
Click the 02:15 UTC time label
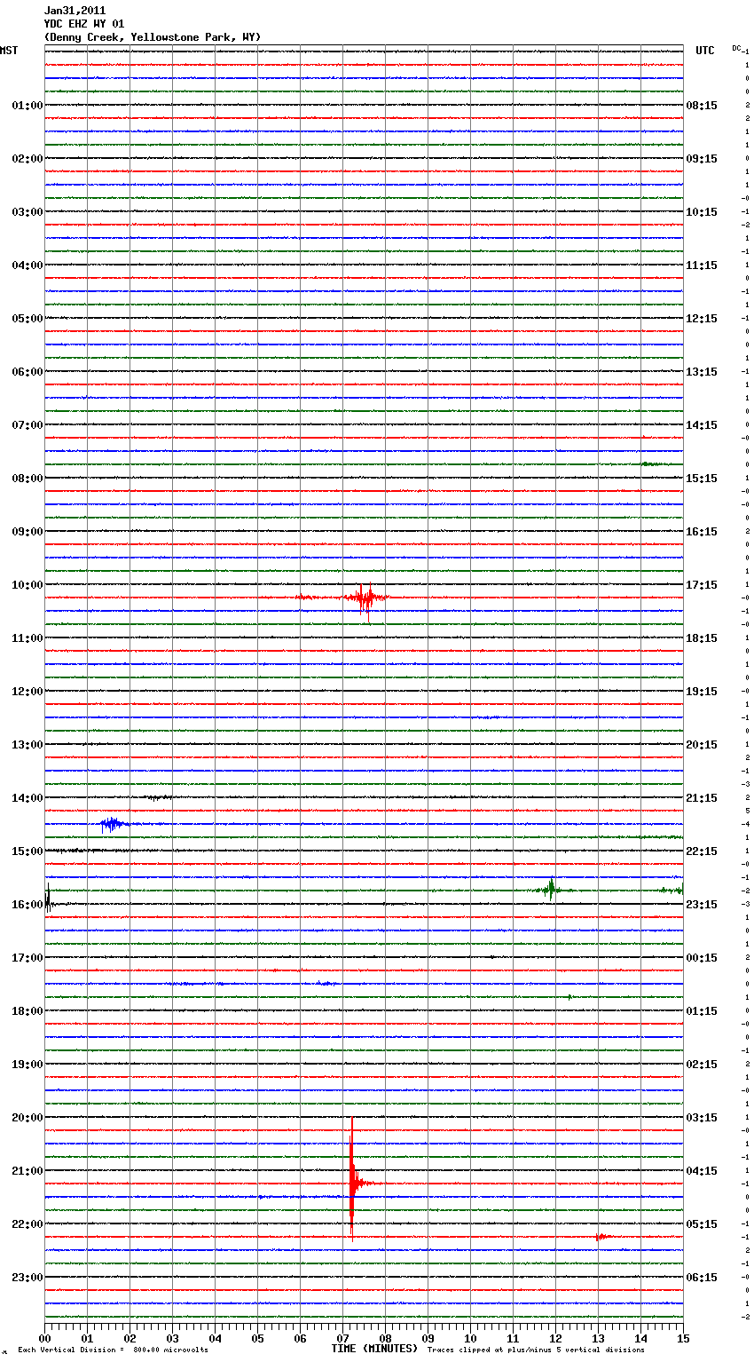tap(702, 1065)
